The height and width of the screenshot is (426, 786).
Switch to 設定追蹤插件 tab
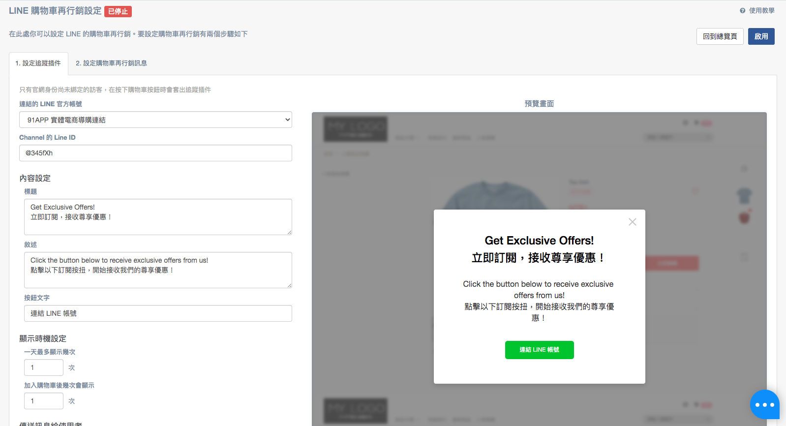pyautogui.click(x=38, y=63)
